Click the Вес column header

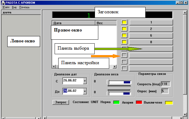(106, 23)
